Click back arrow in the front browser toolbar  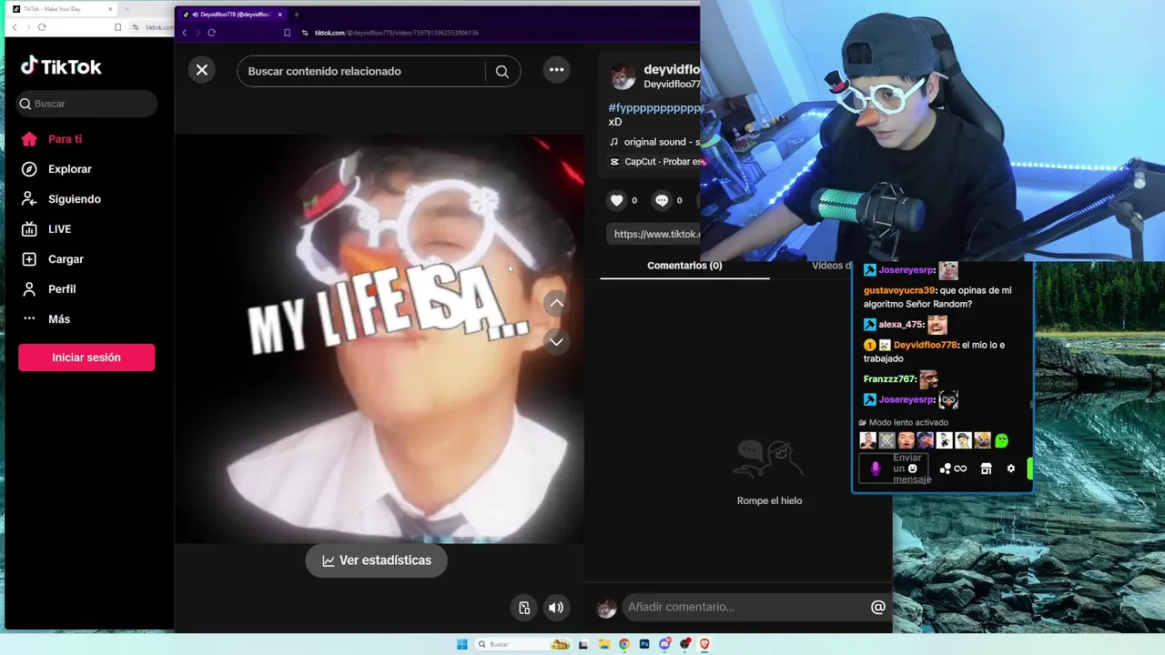185,33
